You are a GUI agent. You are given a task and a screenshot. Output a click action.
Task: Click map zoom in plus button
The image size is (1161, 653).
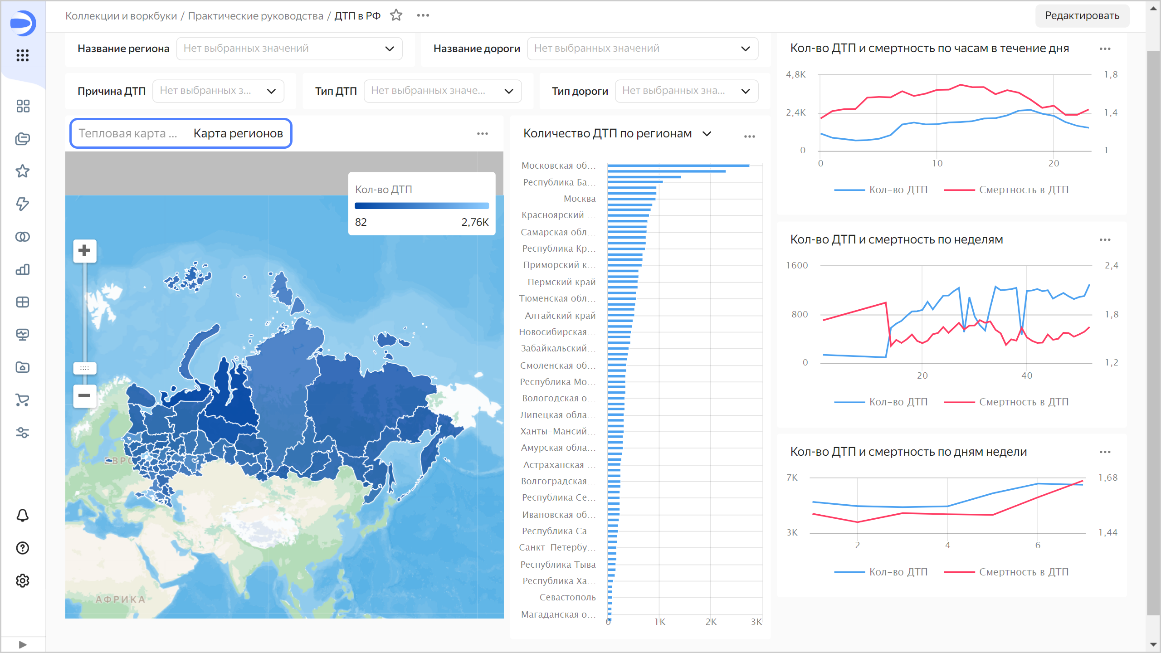pos(84,251)
